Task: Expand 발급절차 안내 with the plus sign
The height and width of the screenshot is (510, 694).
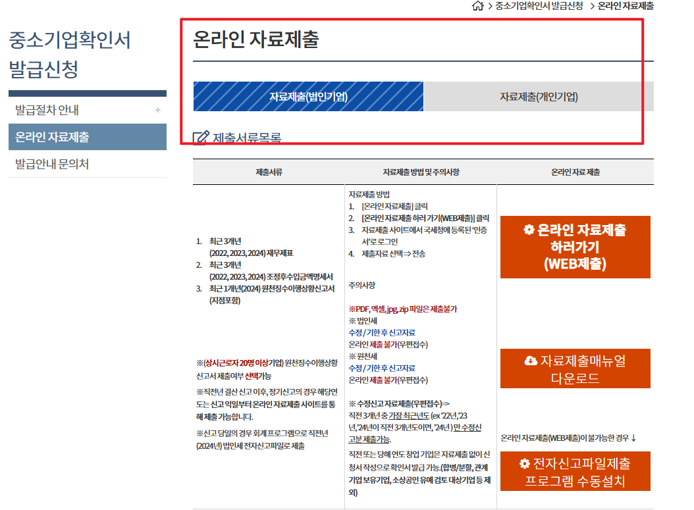Action: (158, 111)
